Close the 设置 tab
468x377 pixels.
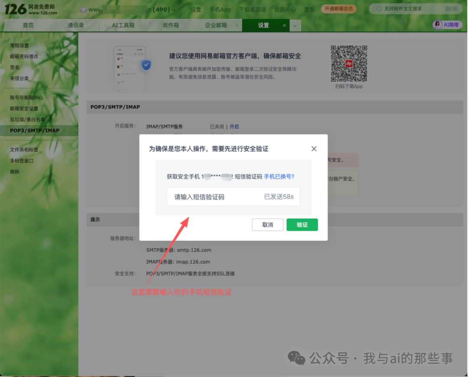[x=284, y=26]
